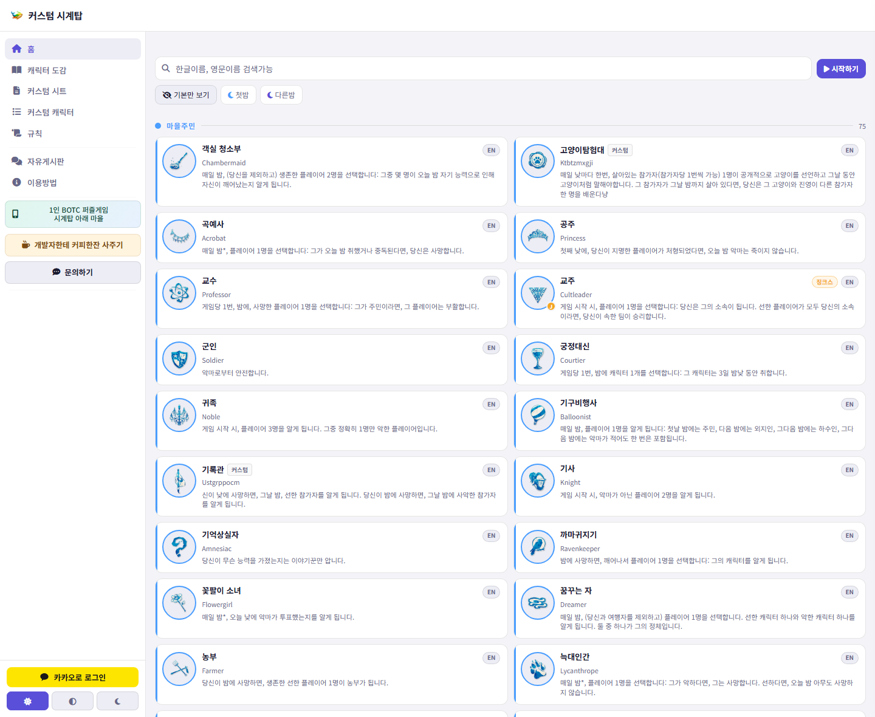The width and height of the screenshot is (875, 717).
Task: Click the 농부 Farmer tools icon
Action: click(179, 669)
